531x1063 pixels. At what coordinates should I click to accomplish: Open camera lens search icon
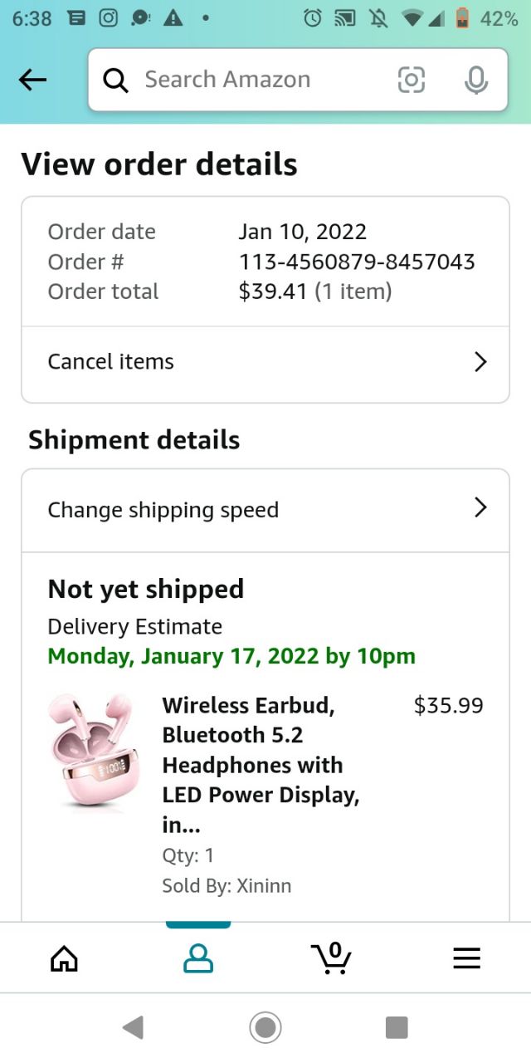412,80
